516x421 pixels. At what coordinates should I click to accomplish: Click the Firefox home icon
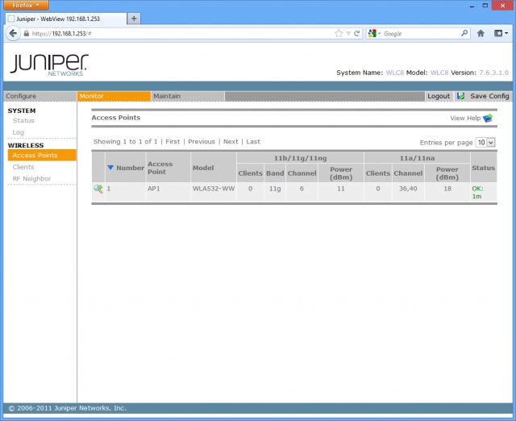pyautogui.click(x=481, y=33)
